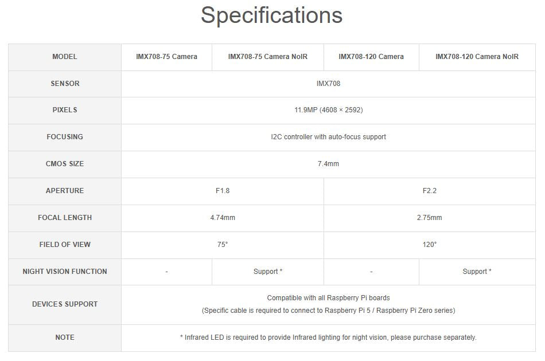The height and width of the screenshot is (361, 545).
Task: Click the 120° field of view cell
Action: (x=429, y=245)
